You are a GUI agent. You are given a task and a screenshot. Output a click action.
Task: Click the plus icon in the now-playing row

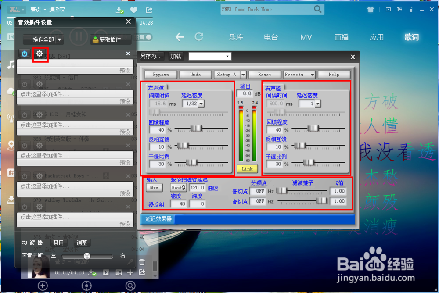click(130, 272)
